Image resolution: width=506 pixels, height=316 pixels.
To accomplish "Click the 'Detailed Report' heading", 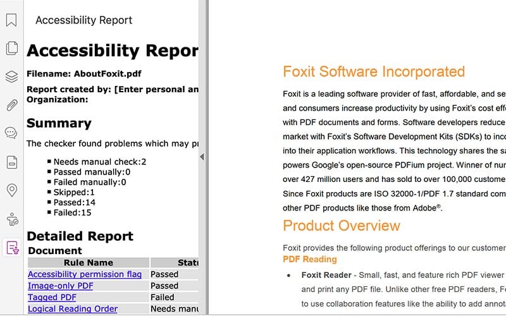I will pyautogui.click(x=80, y=236).
